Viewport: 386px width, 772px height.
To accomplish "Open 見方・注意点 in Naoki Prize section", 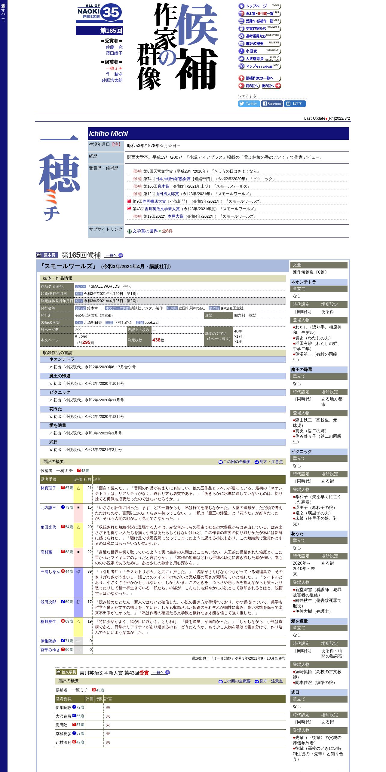I will [269, 462].
